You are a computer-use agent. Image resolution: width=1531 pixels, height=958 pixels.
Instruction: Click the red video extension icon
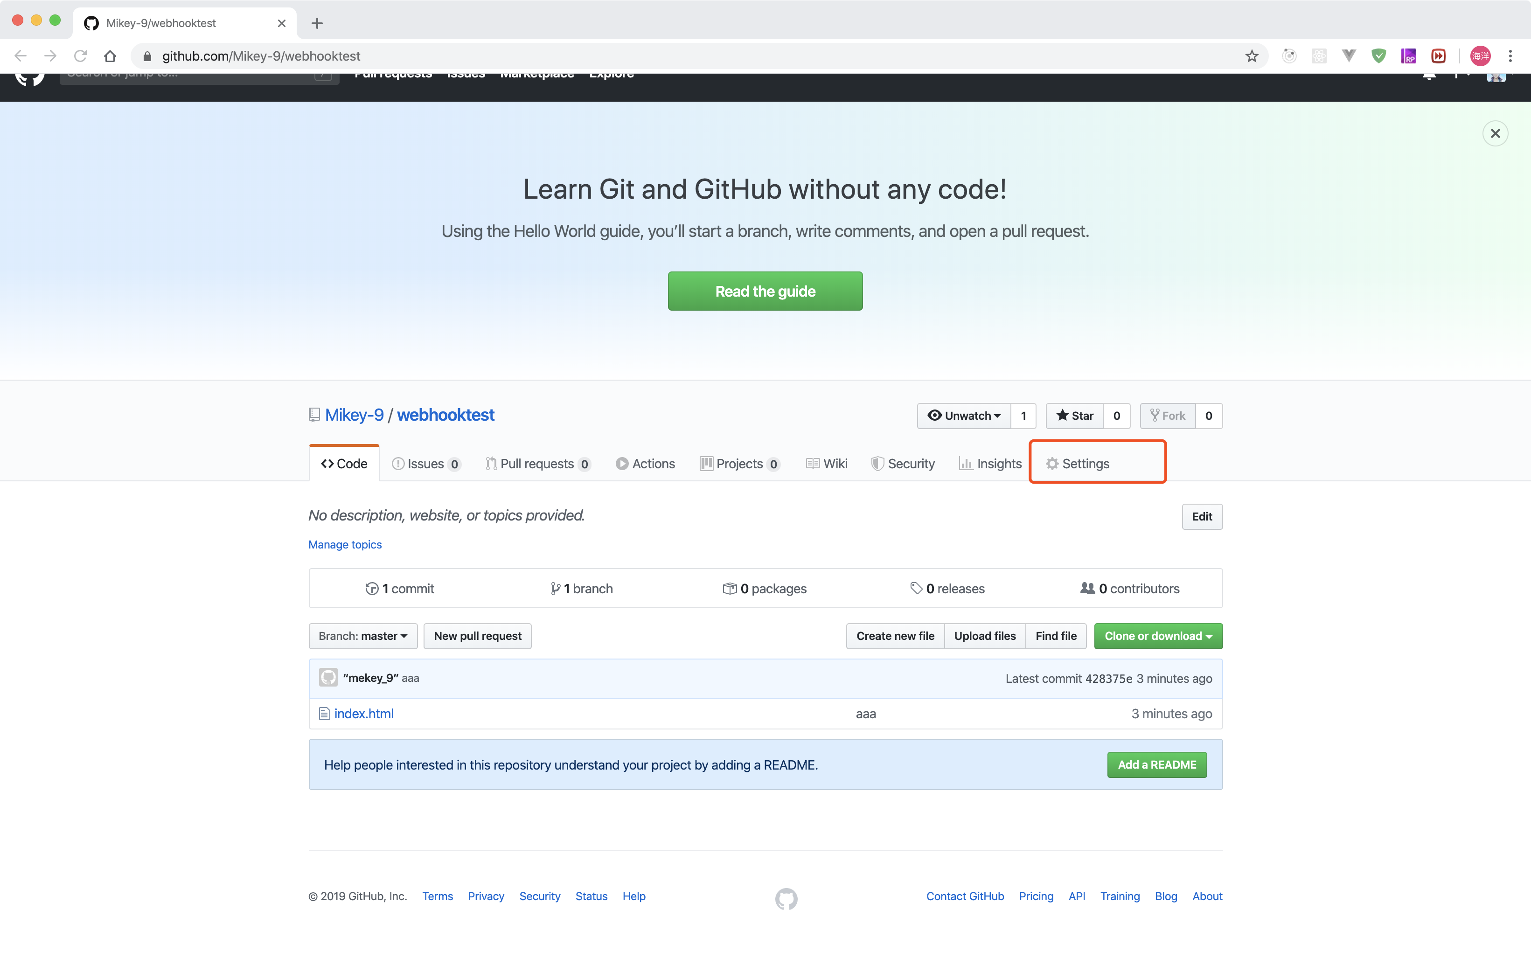[1439, 56]
